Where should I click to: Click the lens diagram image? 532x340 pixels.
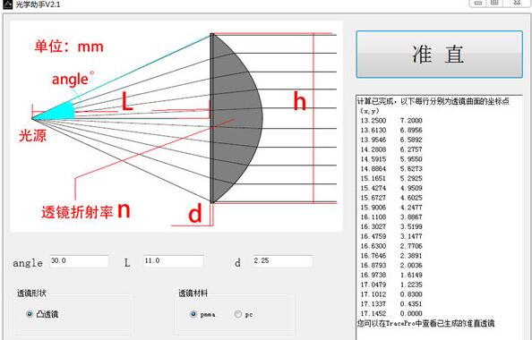176,127
